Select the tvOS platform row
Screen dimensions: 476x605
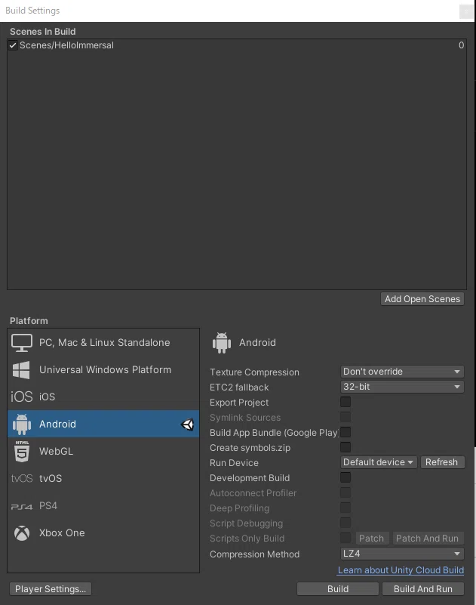[103, 478]
